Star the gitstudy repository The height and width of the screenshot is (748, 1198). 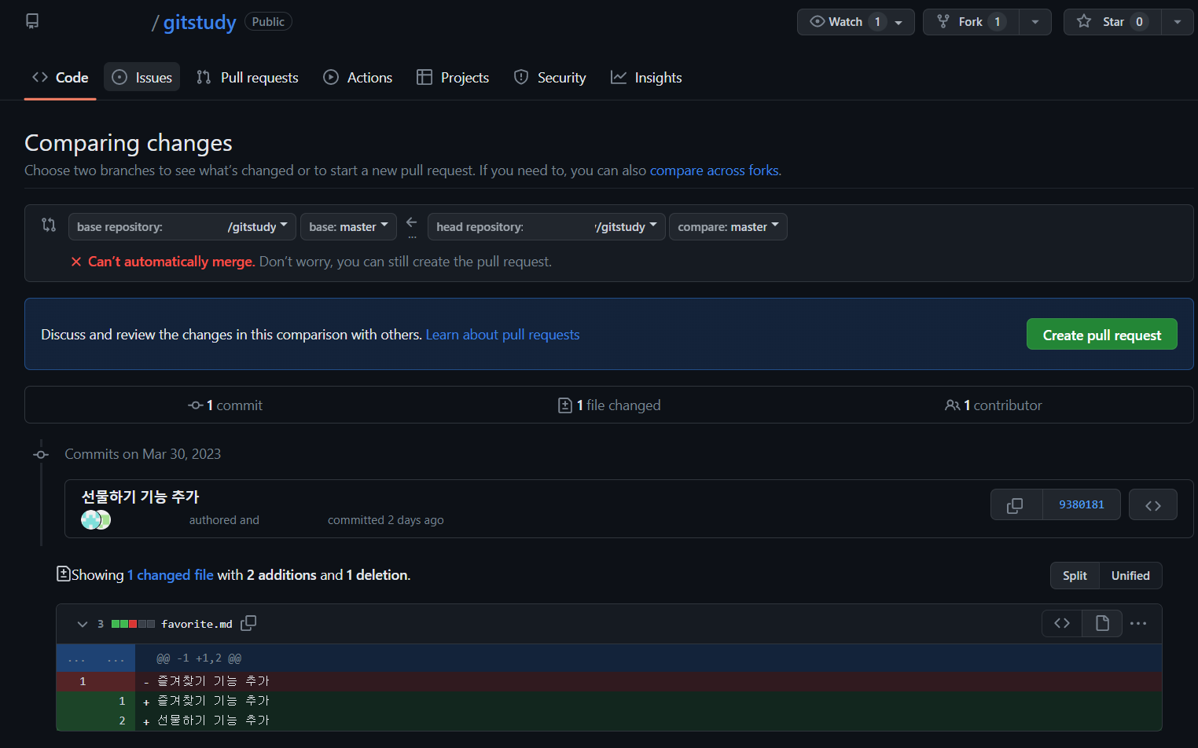[x=1112, y=22]
